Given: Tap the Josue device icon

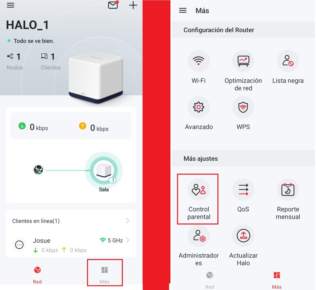Looking at the screenshot, I should (19, 245).
